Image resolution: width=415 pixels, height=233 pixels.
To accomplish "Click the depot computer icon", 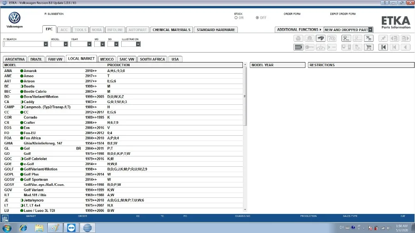I will point(357,38).
